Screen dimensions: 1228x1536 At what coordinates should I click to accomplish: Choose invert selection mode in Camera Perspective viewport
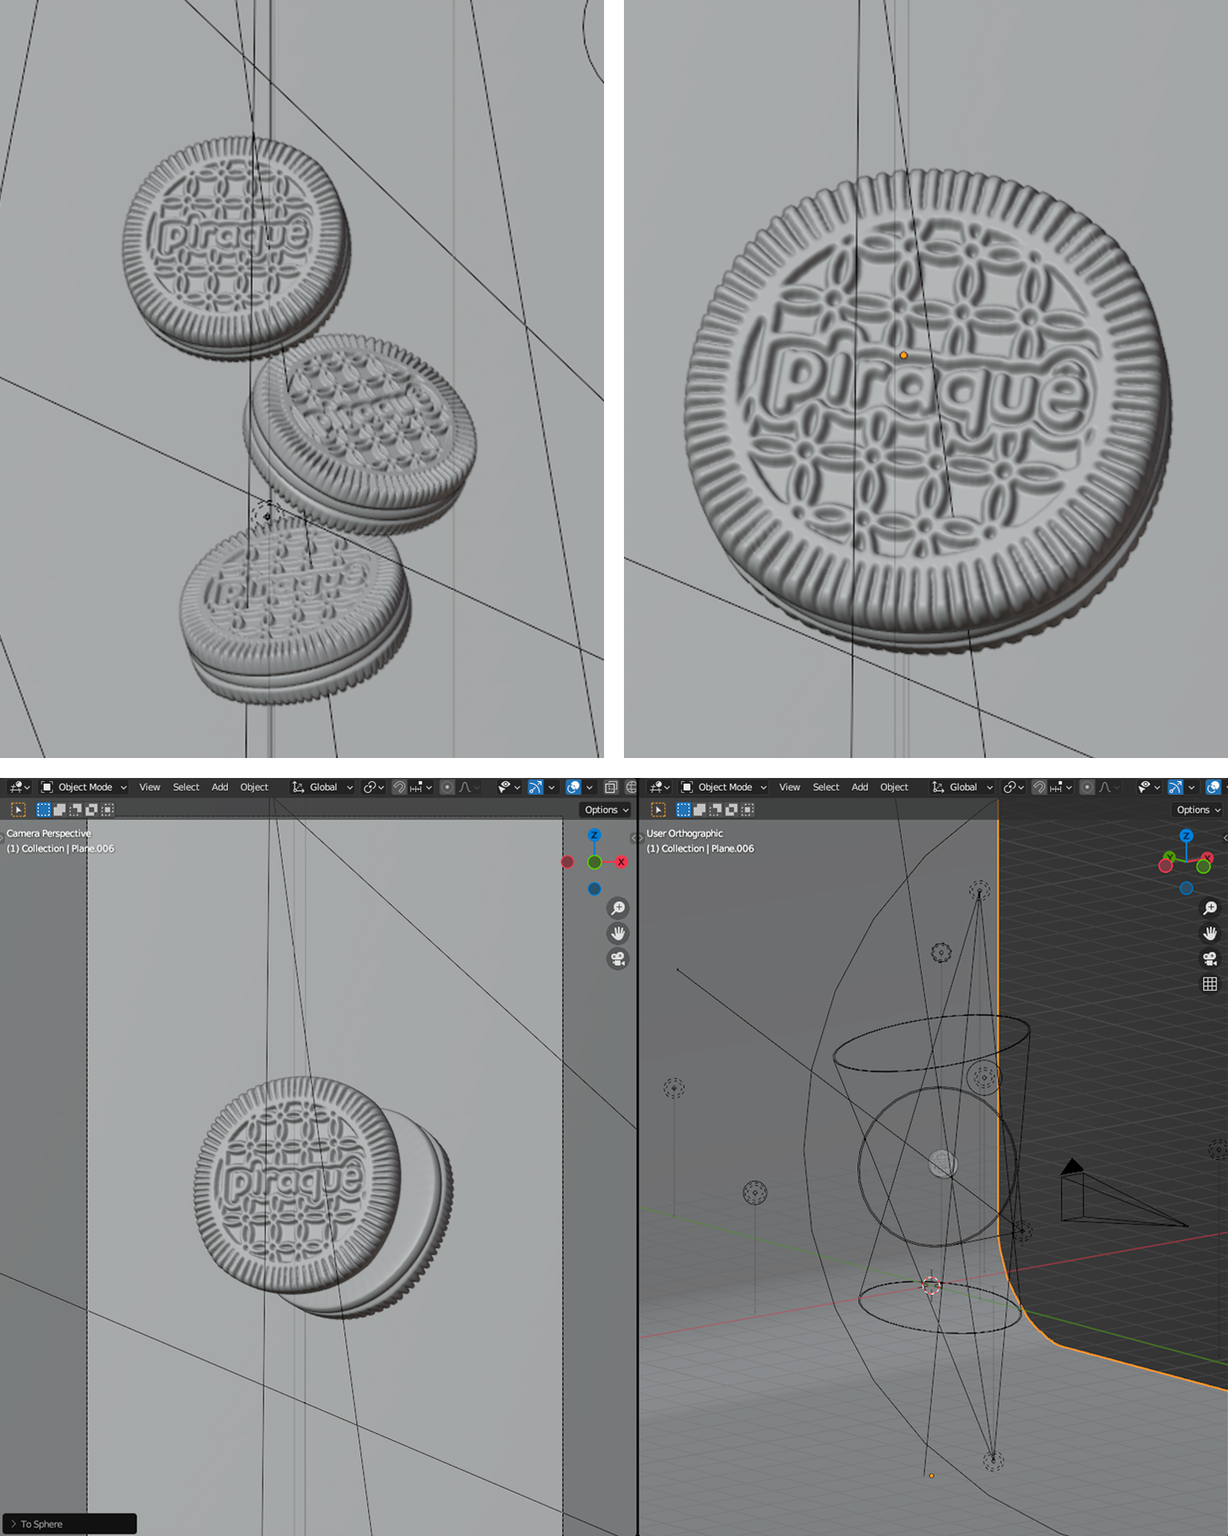coord(92,809)
